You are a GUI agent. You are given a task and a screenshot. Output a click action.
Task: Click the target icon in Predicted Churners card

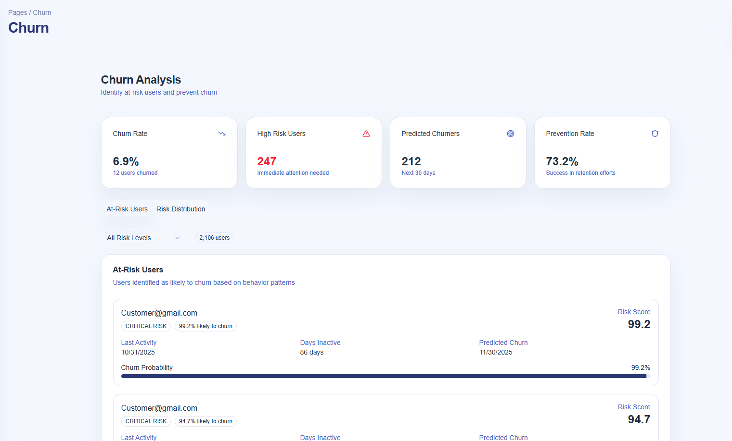(x=511, y=134)
